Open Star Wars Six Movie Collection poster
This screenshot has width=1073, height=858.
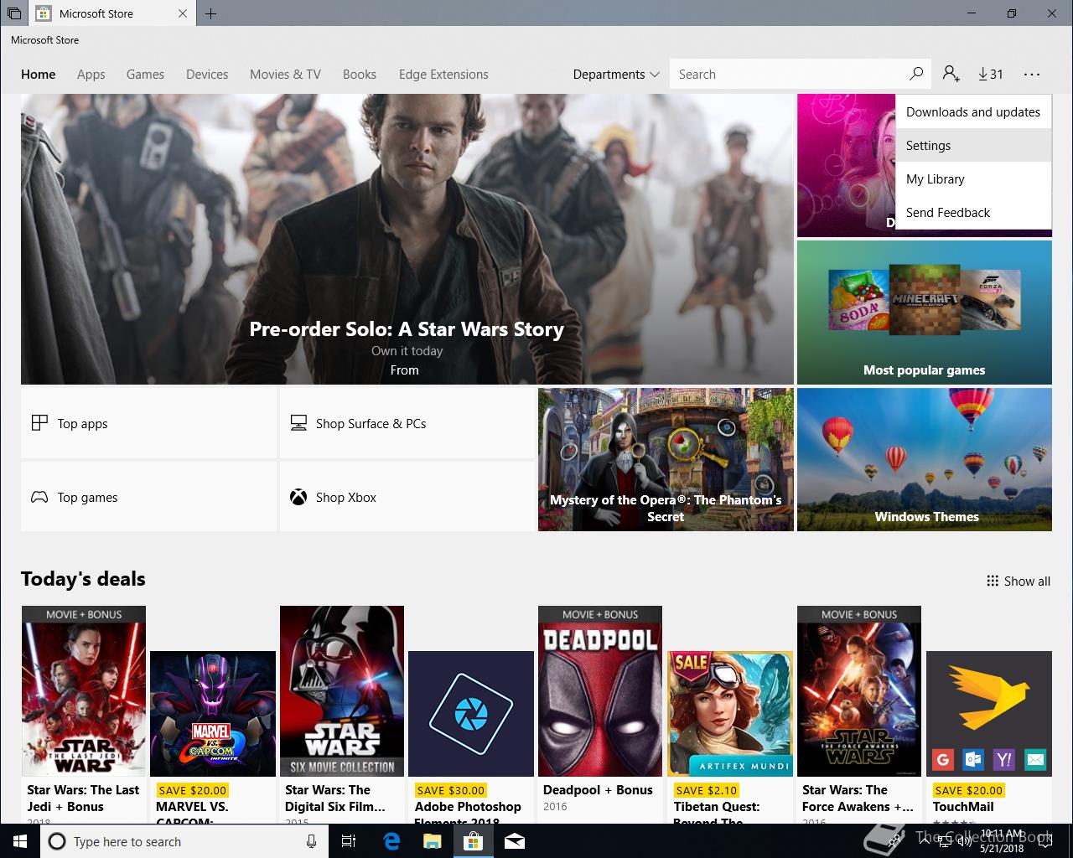click(342, 691)
